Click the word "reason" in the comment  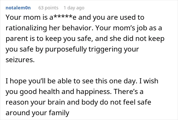[x=17, y=102]
